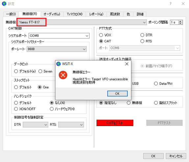This screenshot has width=189, height=162.
Task: Open the オーディオ(u) tab
Action: (52, 14)
